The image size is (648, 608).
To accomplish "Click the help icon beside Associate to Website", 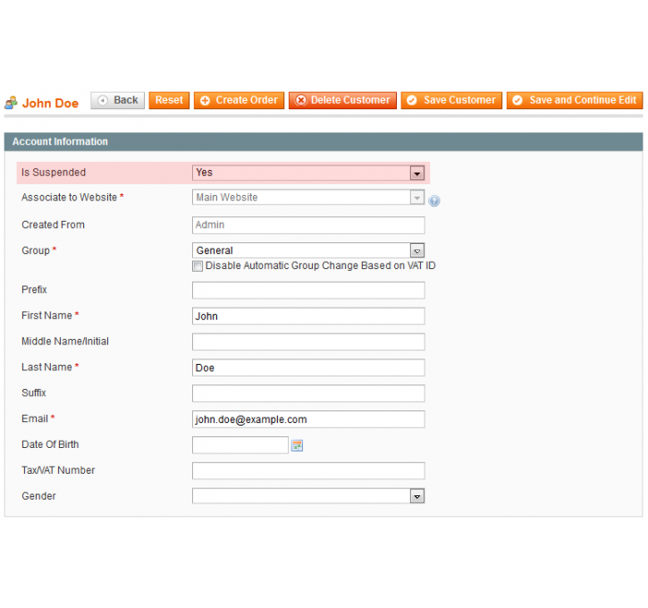I will pyautogui.click(x=434, y=201).
